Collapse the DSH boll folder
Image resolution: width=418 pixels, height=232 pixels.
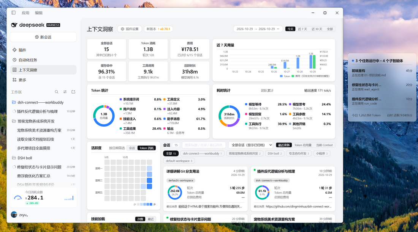(x=43, y=158)
